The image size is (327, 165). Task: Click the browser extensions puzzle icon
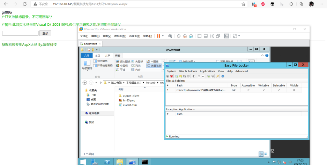click(x=291, y=4)
